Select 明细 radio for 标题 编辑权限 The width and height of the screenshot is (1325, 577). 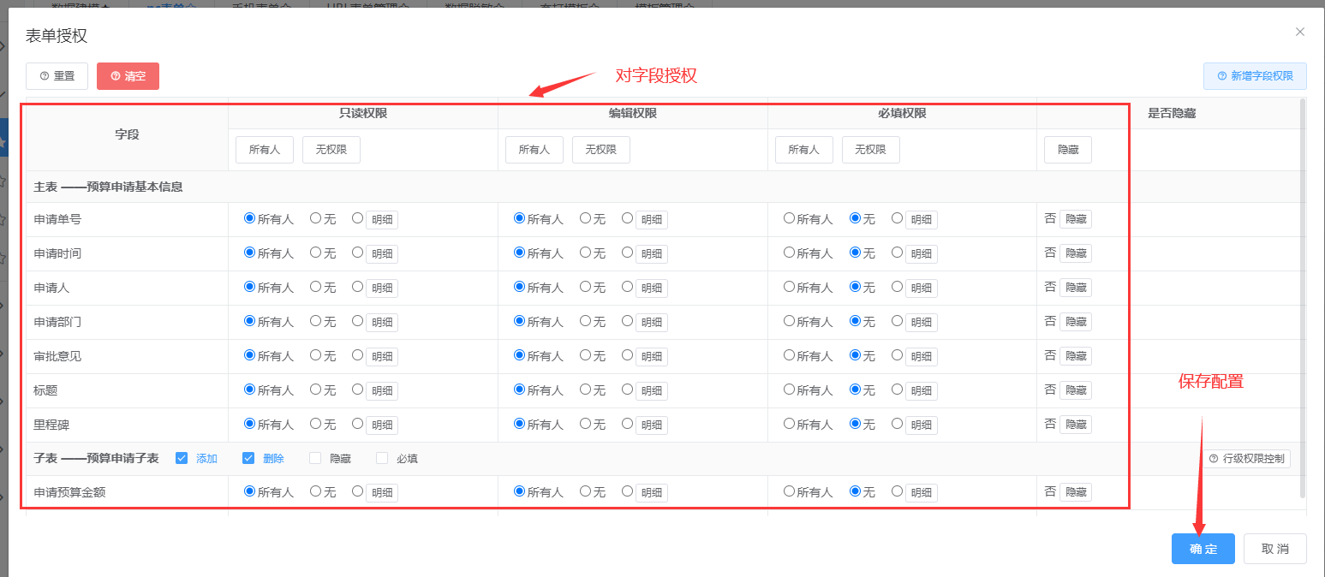click(x=628, y=390)
